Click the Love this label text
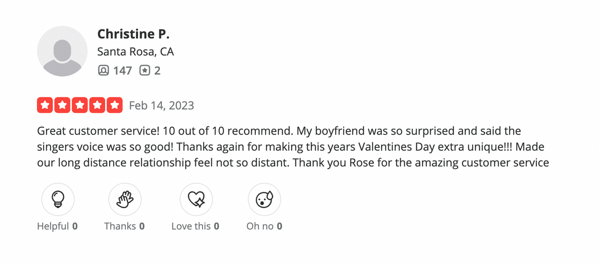Image resolution: width=599 pixels, height=264 pixels. pyautogui.click(x=191, y=226)
